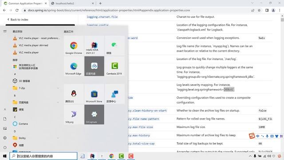This screenshot has height=160, width=284.
Task: Open the Chrome side panel icon
Action: click(267, 10)
